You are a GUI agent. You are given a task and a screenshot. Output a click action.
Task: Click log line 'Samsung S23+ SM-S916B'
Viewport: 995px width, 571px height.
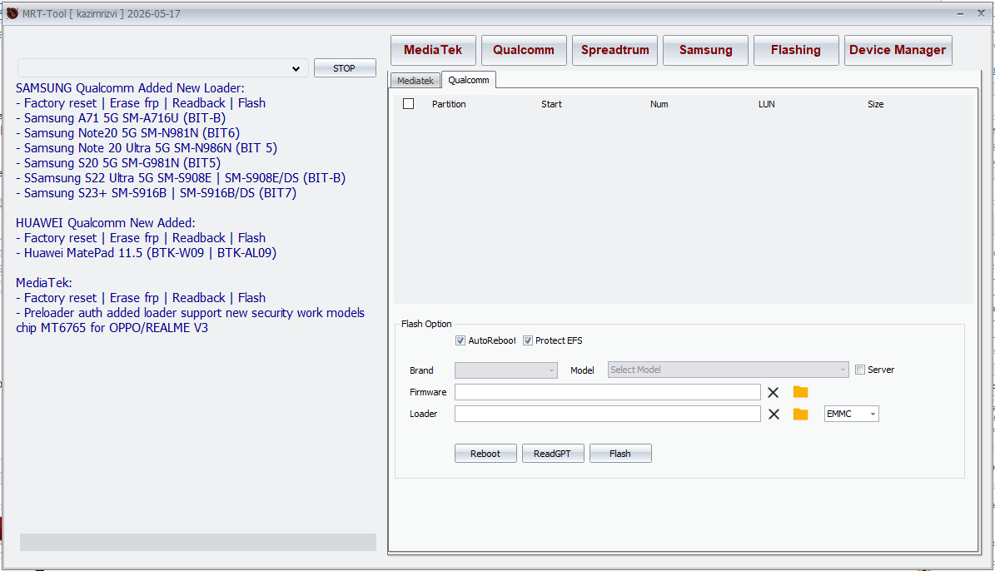[x=92, y=193]
